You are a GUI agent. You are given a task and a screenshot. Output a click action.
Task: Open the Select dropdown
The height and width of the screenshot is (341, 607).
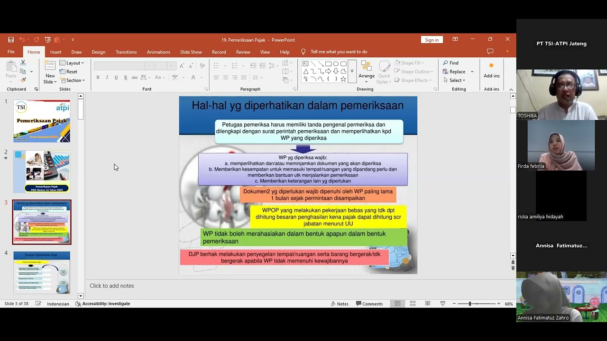pyautogui.click(x=454, y=80)
